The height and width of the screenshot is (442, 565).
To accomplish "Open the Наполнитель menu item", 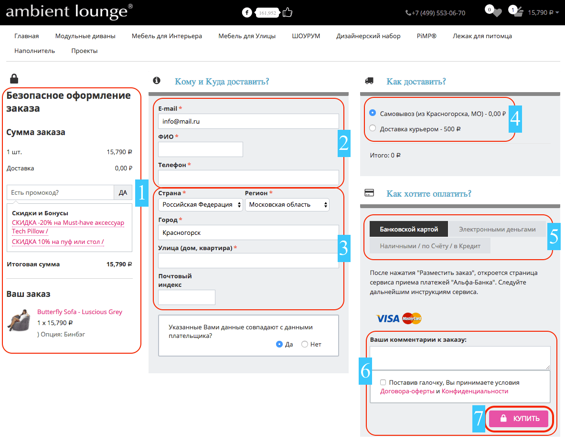I will pos(34,51).
